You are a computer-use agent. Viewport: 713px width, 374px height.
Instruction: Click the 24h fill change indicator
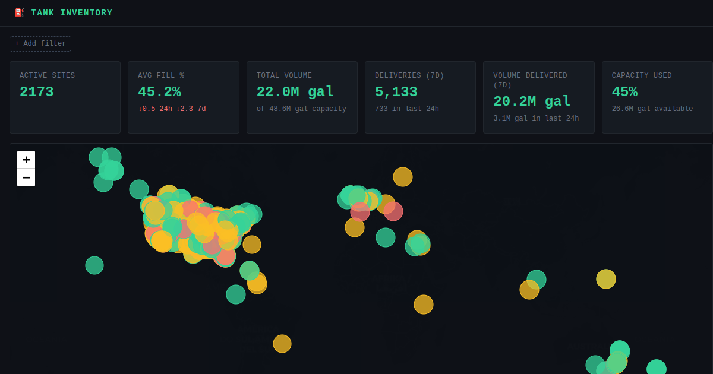pyautogui.click(x=155, y=109)
